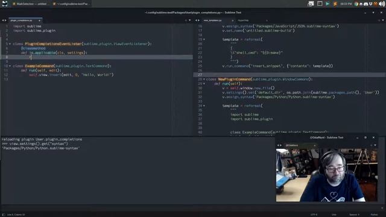Open the Chrome tray icon
386x217 pixels.
click(356, 4)
